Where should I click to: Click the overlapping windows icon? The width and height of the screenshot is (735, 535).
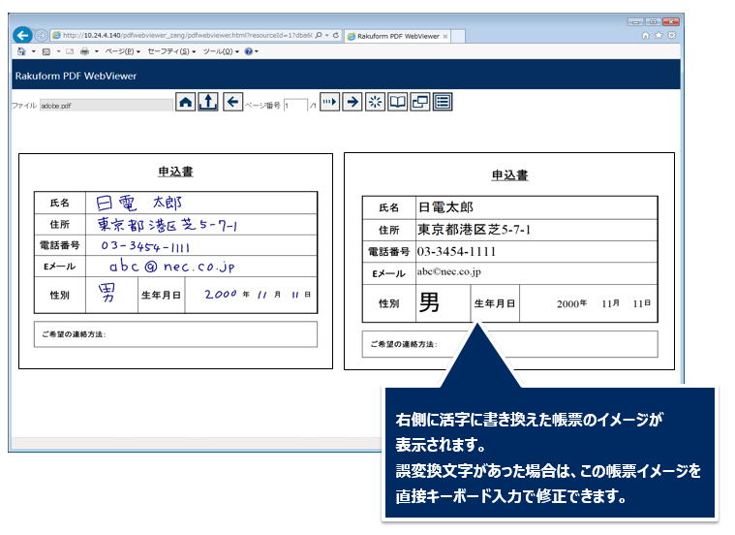(420, 102)
